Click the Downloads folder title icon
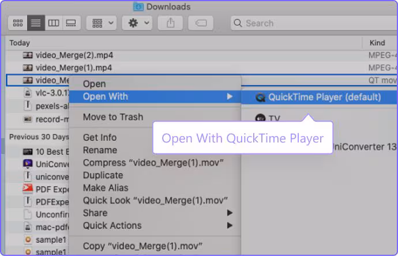398x256 pixels. click(x=138, y=6)
